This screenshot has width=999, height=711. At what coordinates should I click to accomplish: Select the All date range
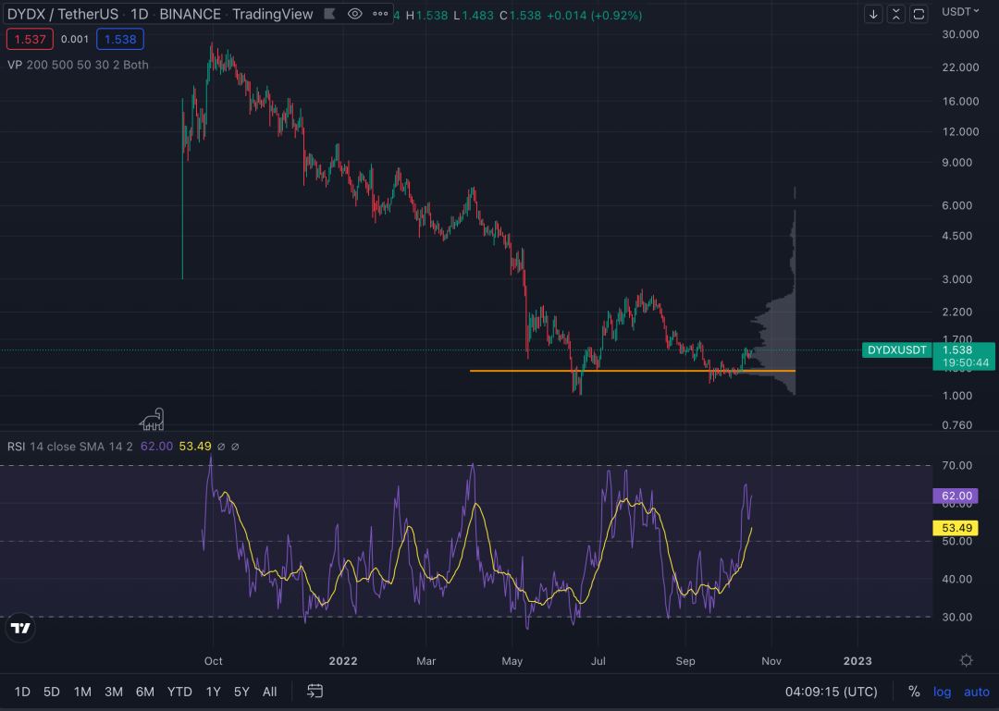(x=269, y=692)
